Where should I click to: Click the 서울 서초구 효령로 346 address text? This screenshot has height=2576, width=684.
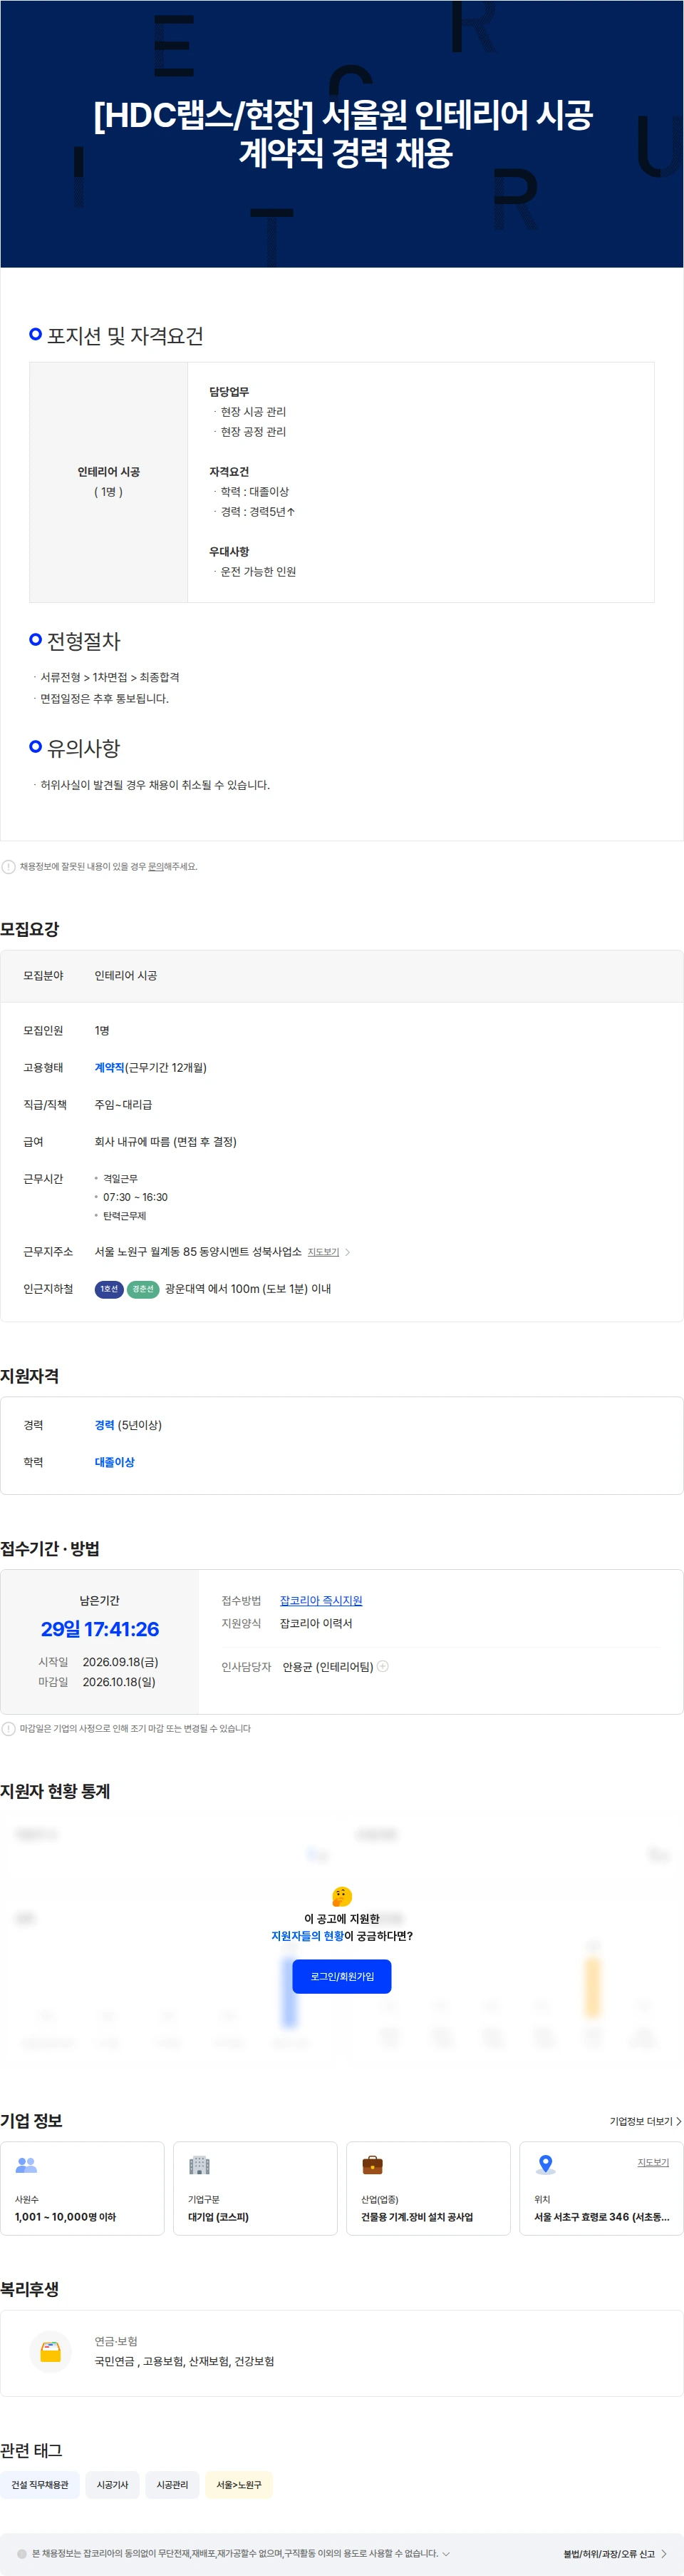tap(602, 2217)
